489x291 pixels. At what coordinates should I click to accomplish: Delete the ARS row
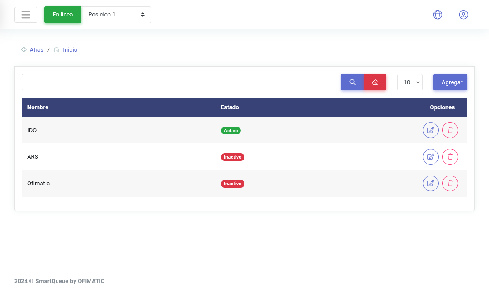(450, 157)
